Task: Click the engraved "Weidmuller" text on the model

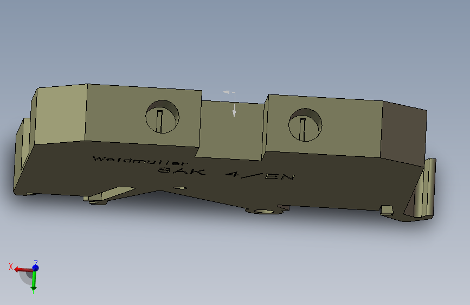Action: click(140, 161)
